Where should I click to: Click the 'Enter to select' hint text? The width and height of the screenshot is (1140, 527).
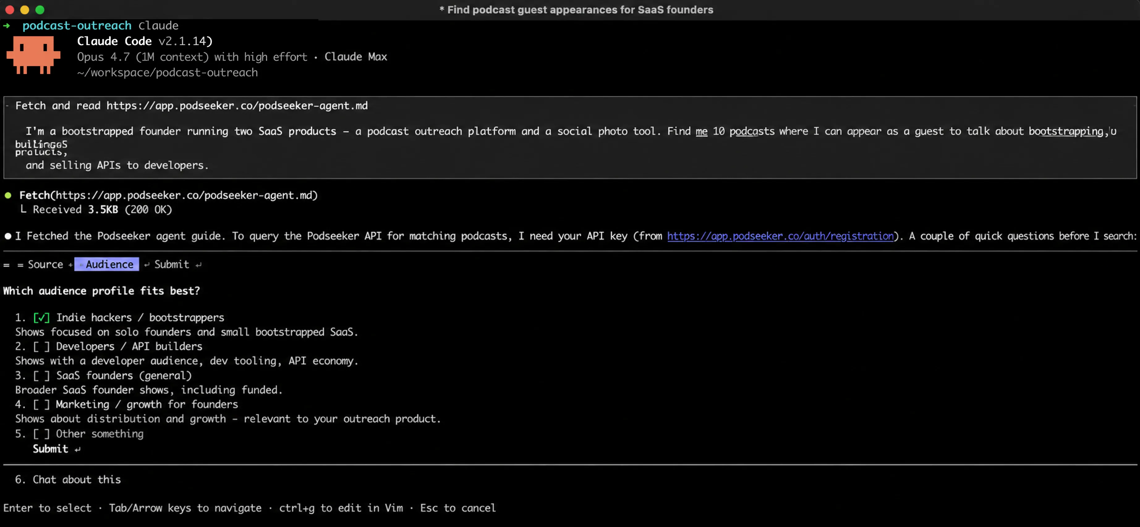[x=47, y=508]
